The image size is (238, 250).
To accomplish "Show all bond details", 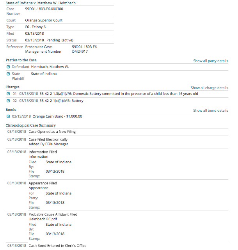I will tap(210, 111).
